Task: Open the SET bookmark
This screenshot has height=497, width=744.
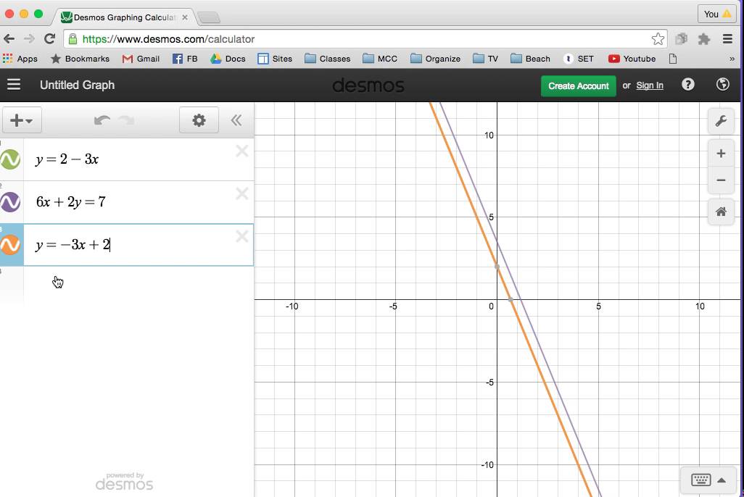Action: [x=579, y=59]
